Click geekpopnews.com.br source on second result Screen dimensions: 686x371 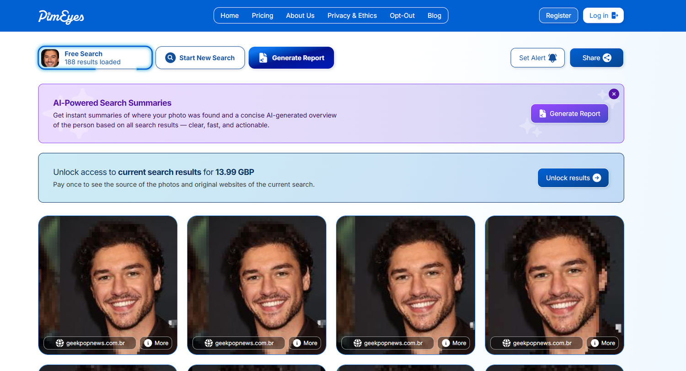[239, 343]
